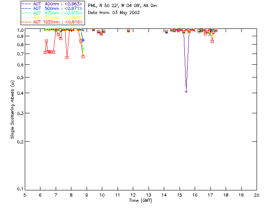The height and width of the screenshot is (211, 264).
Task: Click the red square marker near 0.83 after hour 17
Action: click(x=212, y=41)
